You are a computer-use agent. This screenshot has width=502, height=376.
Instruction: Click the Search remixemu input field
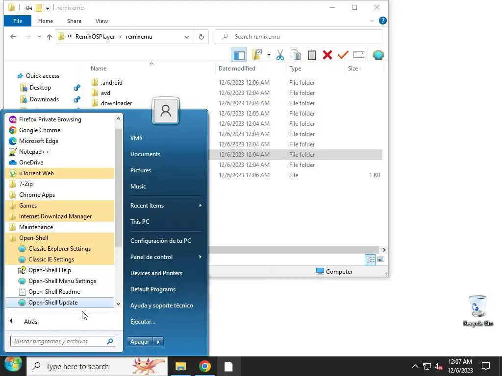pos(299,37)
